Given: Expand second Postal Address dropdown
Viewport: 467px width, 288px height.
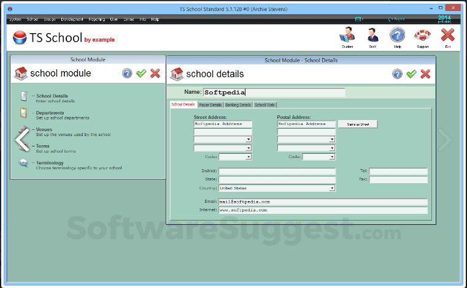Looking at the screenshot, I should pos(332,148).
